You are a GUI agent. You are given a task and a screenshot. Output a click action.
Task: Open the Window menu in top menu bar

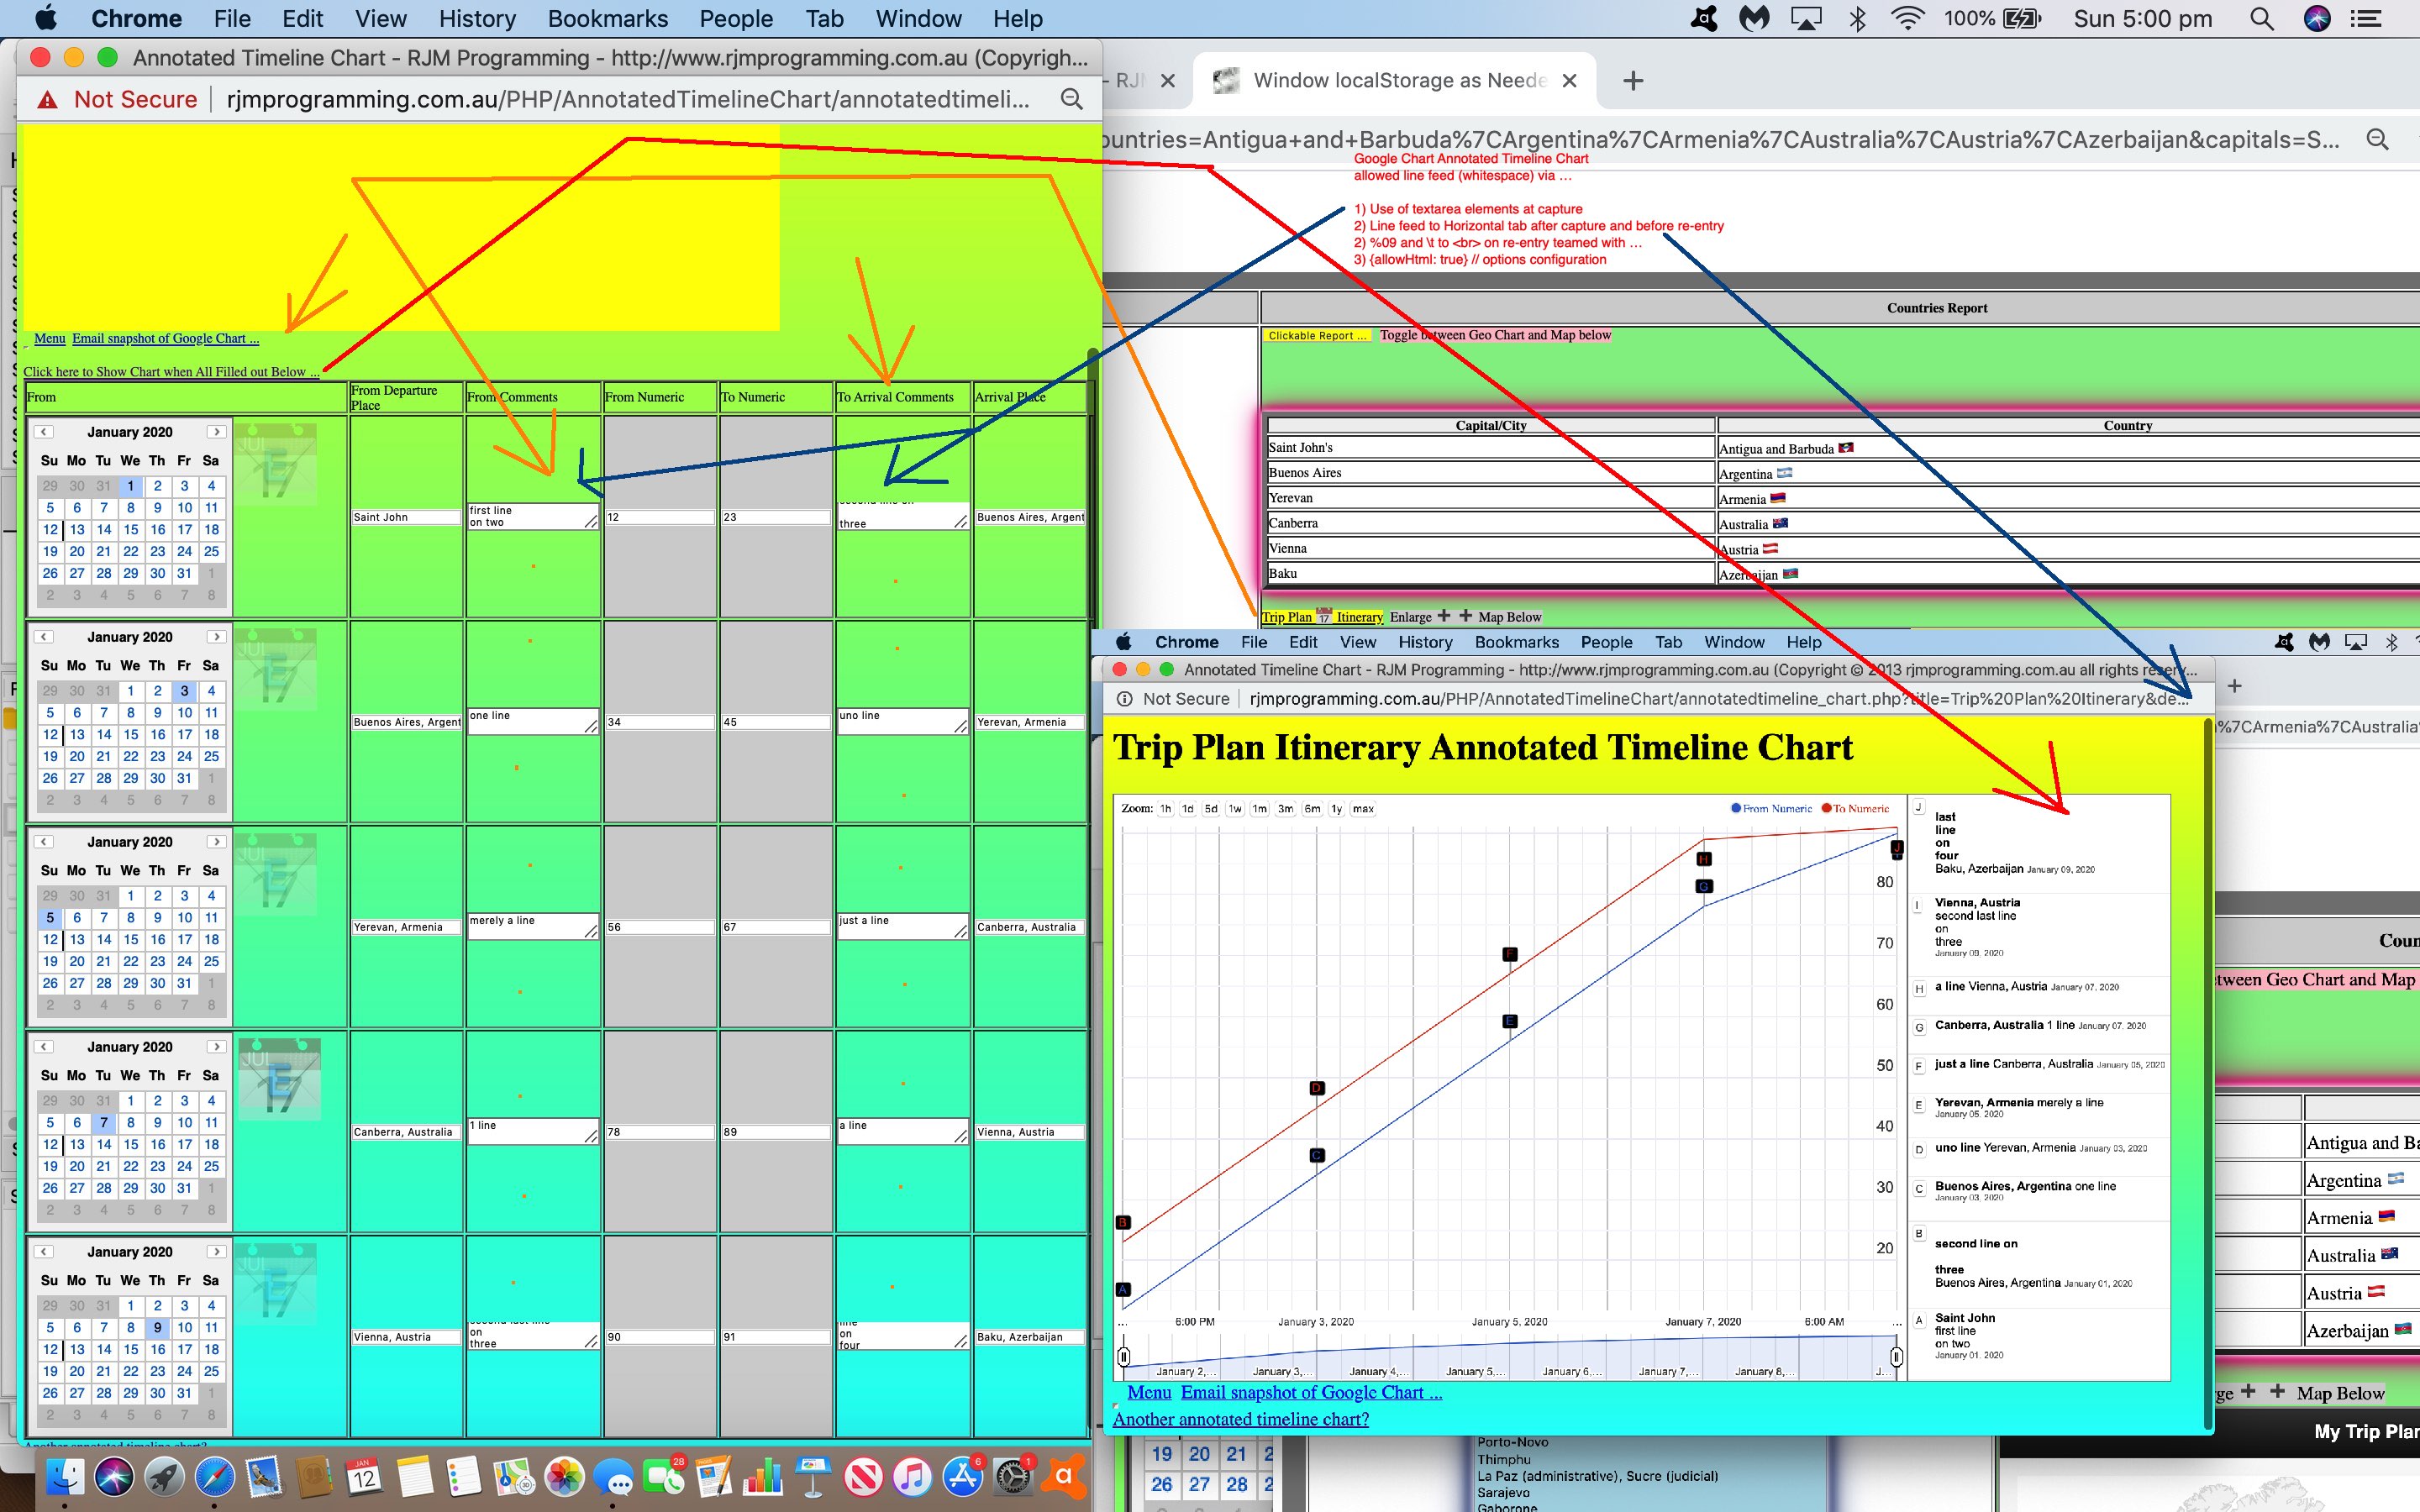click(x=918, y=19)
